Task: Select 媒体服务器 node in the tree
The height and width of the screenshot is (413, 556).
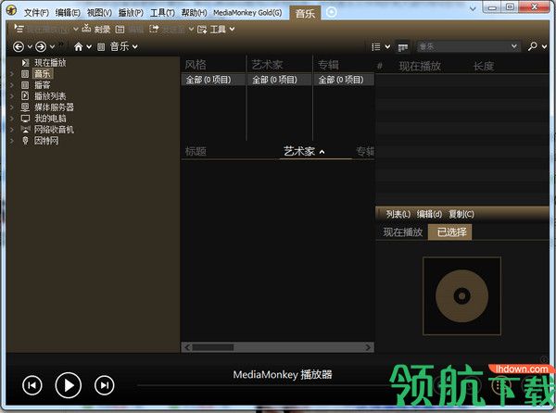Action: tap(54, 107)
